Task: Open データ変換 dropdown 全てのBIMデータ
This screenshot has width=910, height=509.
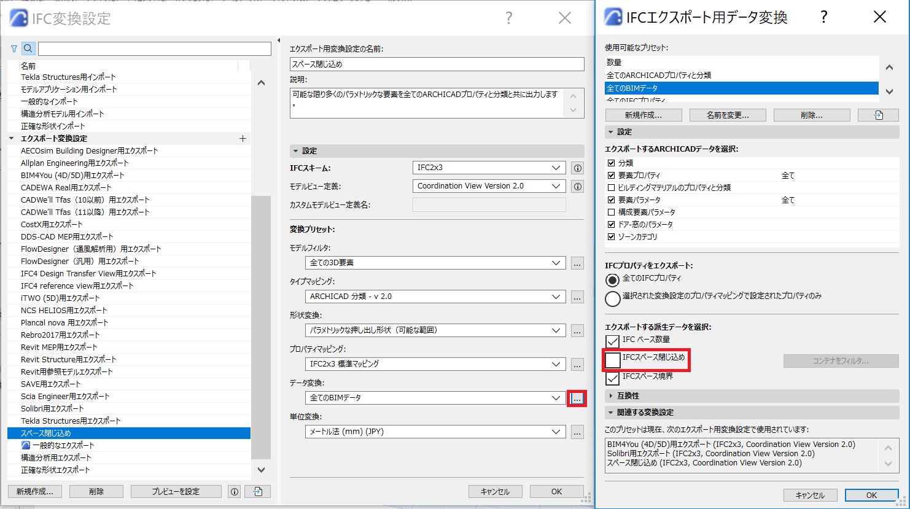Action: [435, 398]
